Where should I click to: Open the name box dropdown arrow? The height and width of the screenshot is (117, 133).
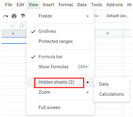12,26
